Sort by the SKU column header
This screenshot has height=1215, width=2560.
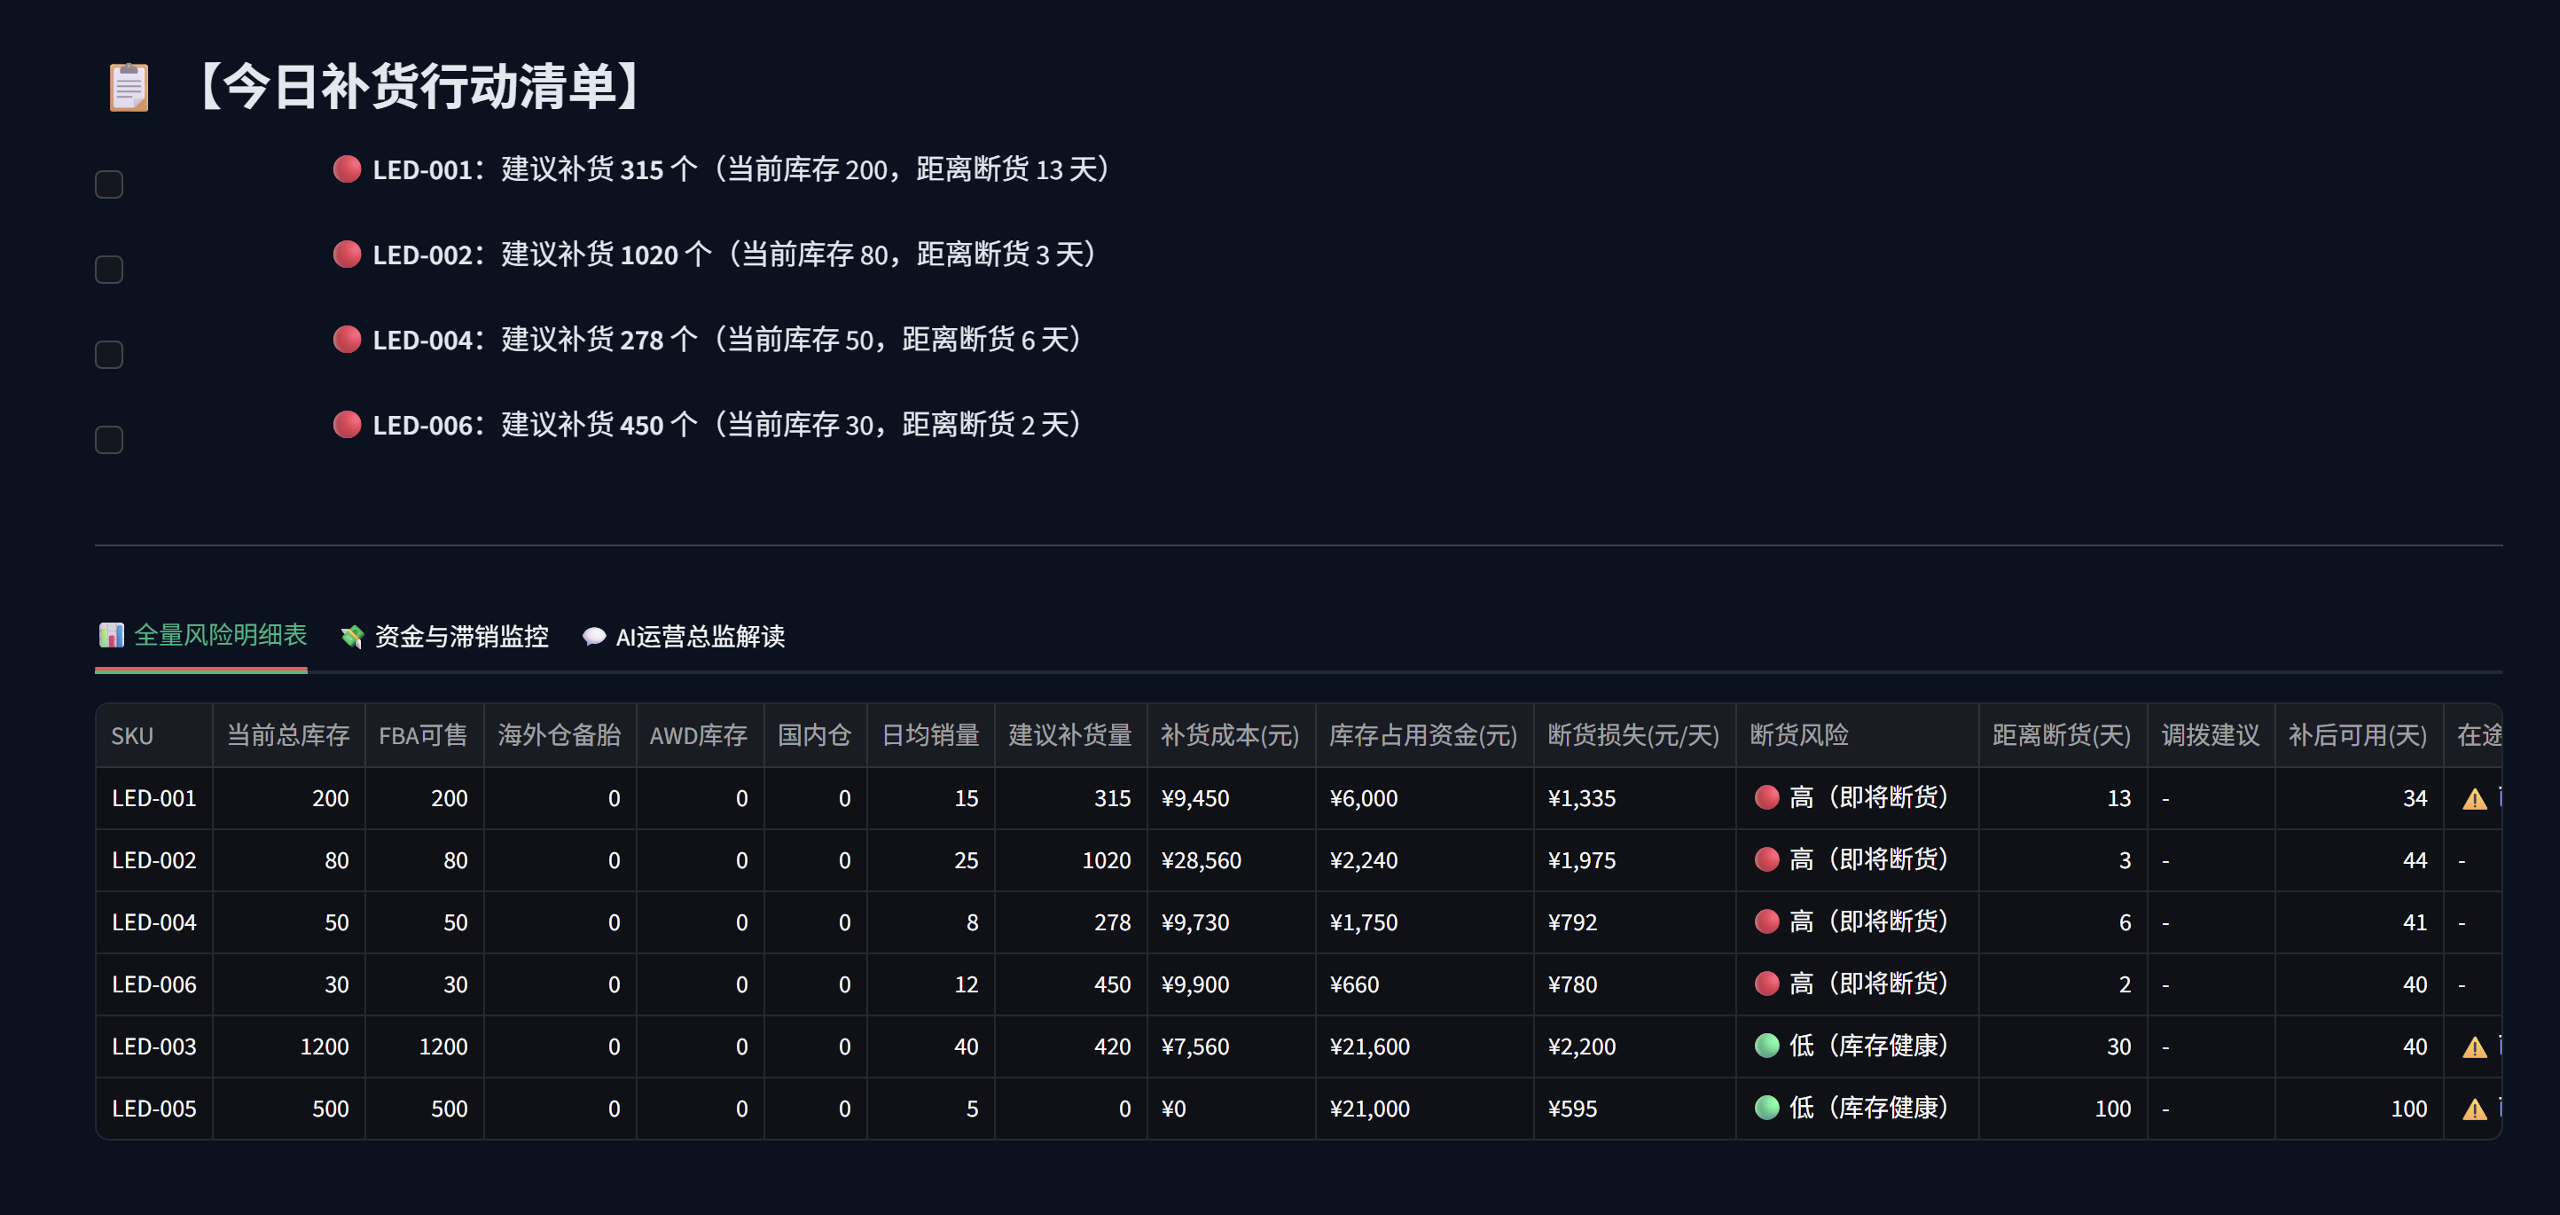pyautogui.click(x=154, y=736)
